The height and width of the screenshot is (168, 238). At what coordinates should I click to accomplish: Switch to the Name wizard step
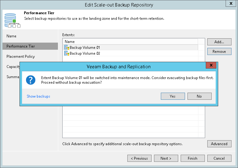pos(11,36)
